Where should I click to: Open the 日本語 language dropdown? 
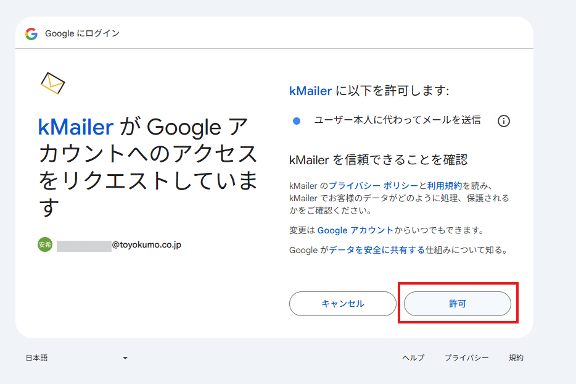(76, 358)
